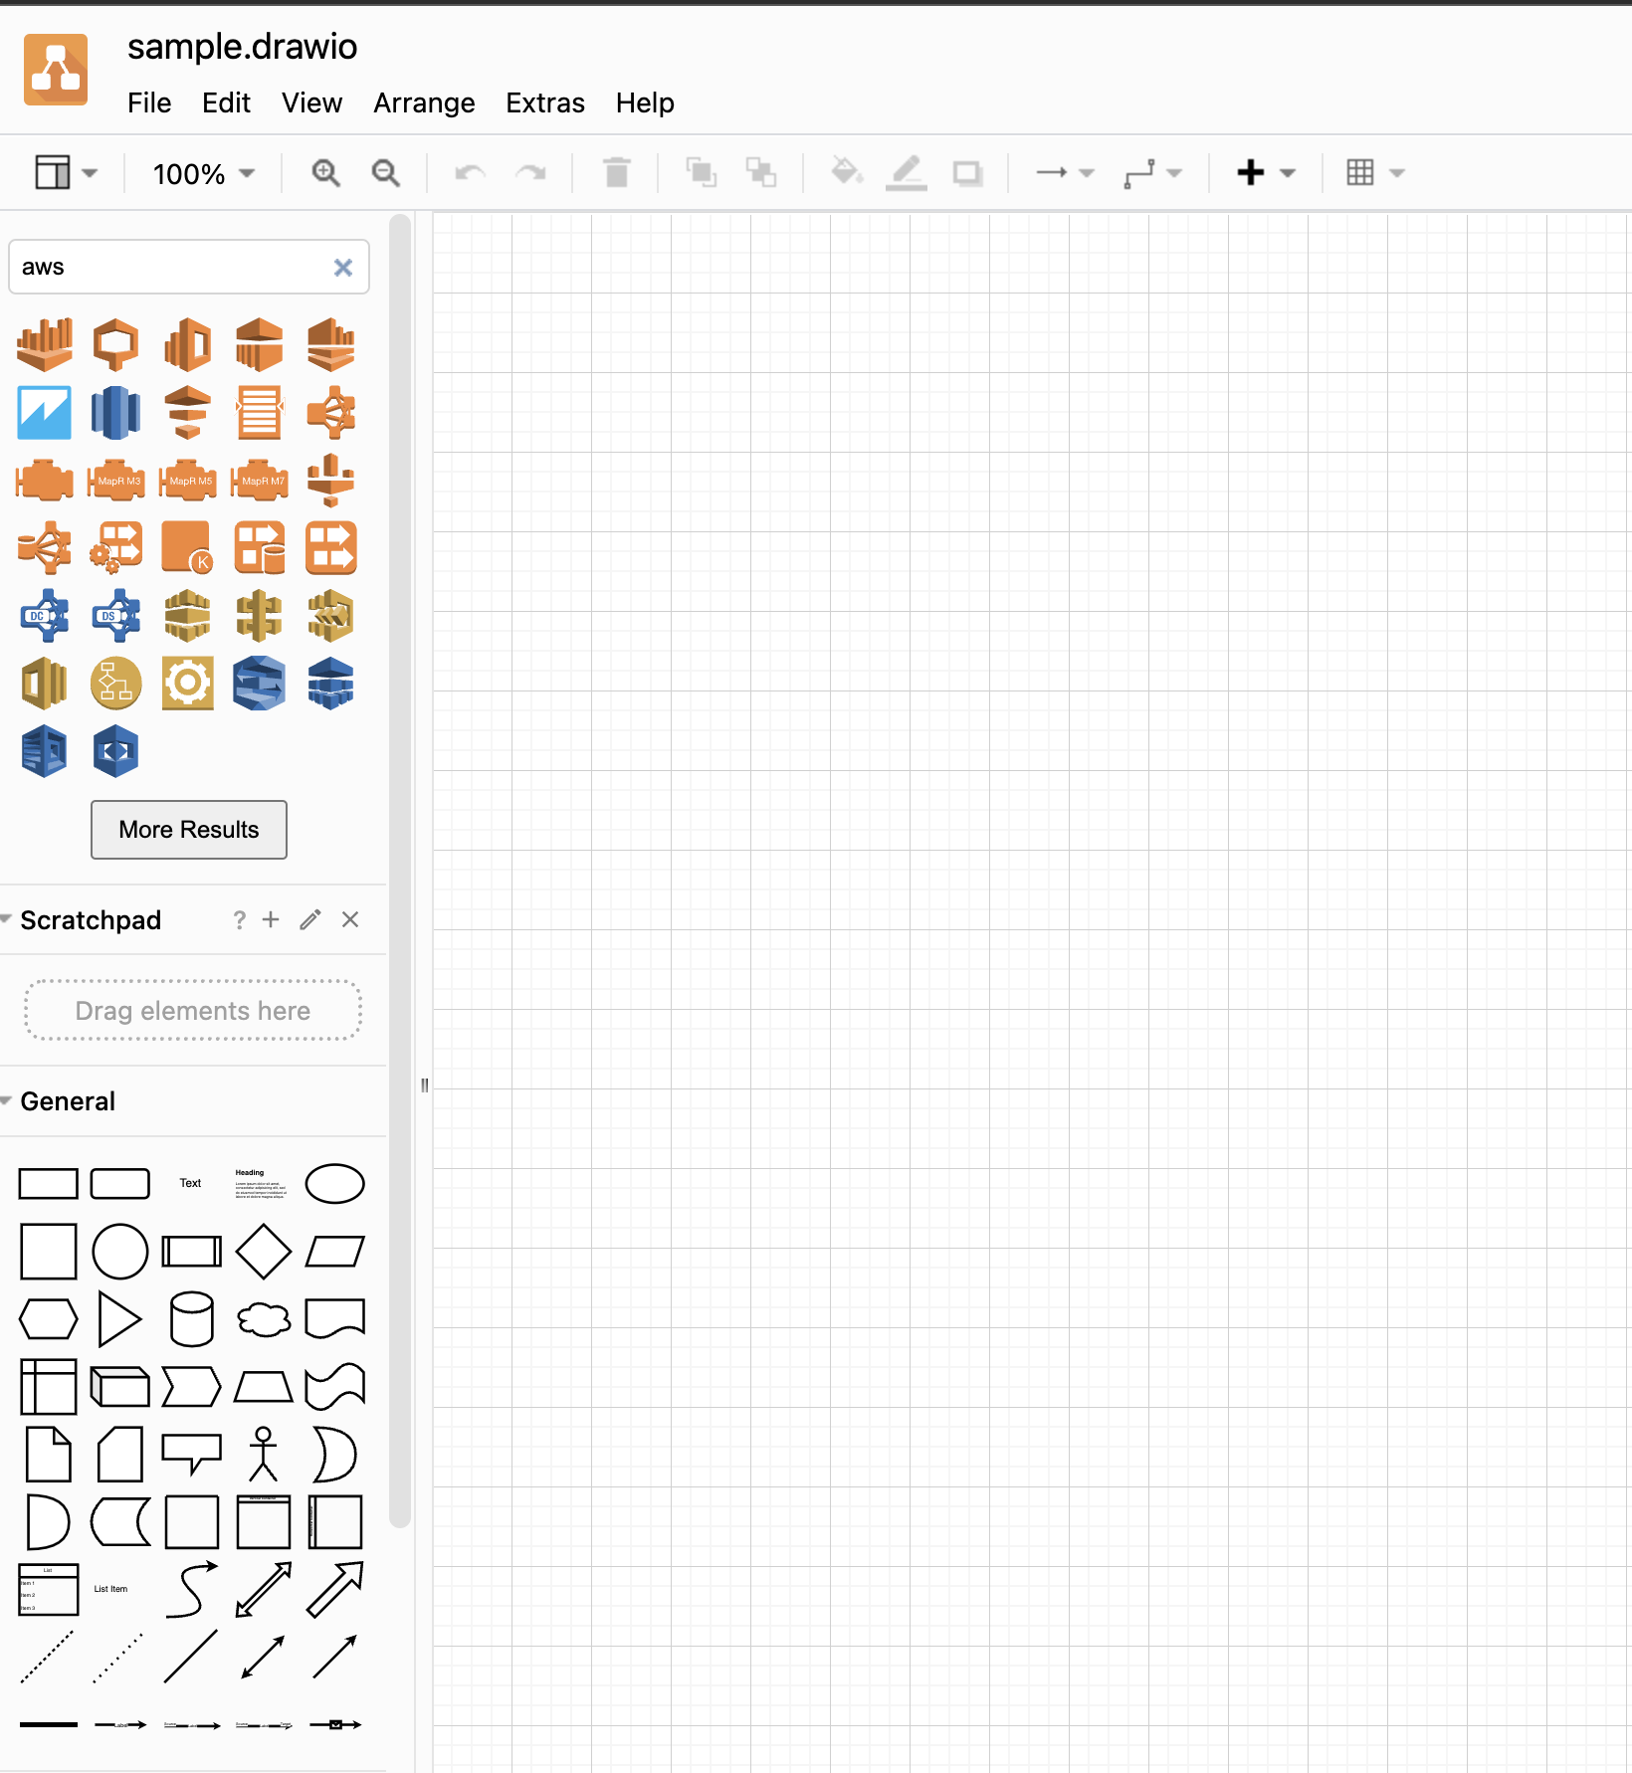Open the Connection arrow style dropdown

(x=1065, y=173)
